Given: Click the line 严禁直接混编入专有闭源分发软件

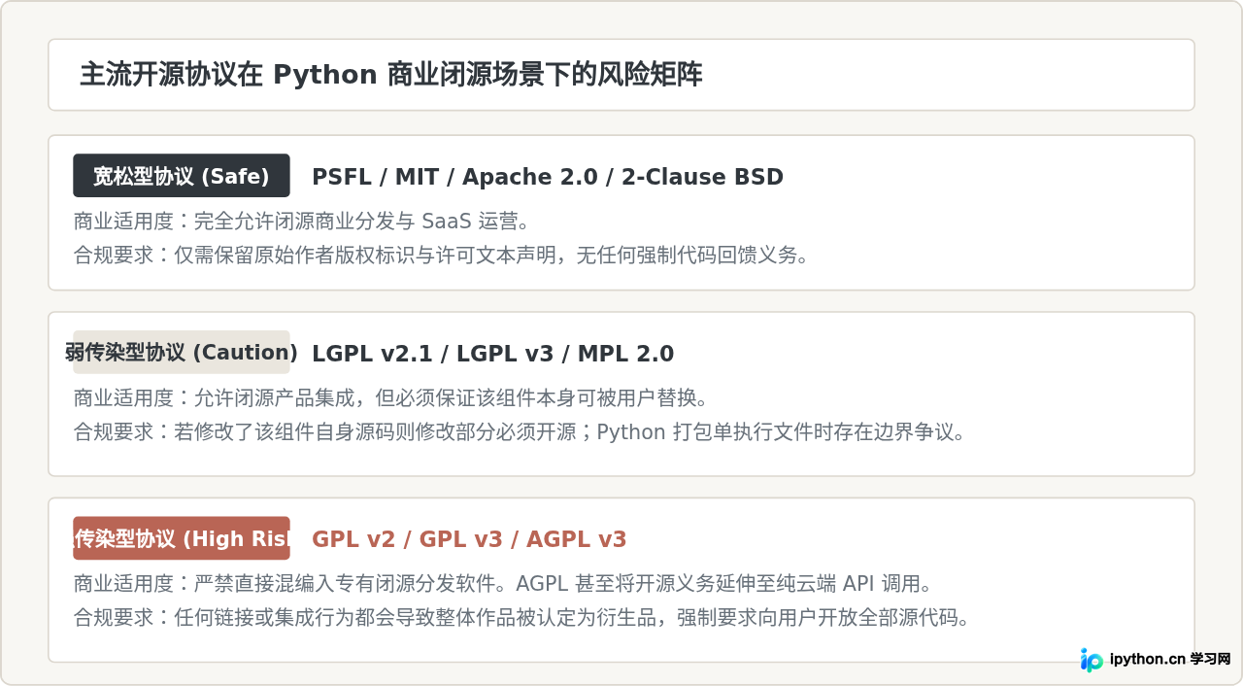Looking at the screenshot, I should pyautogui.click(x=505, y=585).
